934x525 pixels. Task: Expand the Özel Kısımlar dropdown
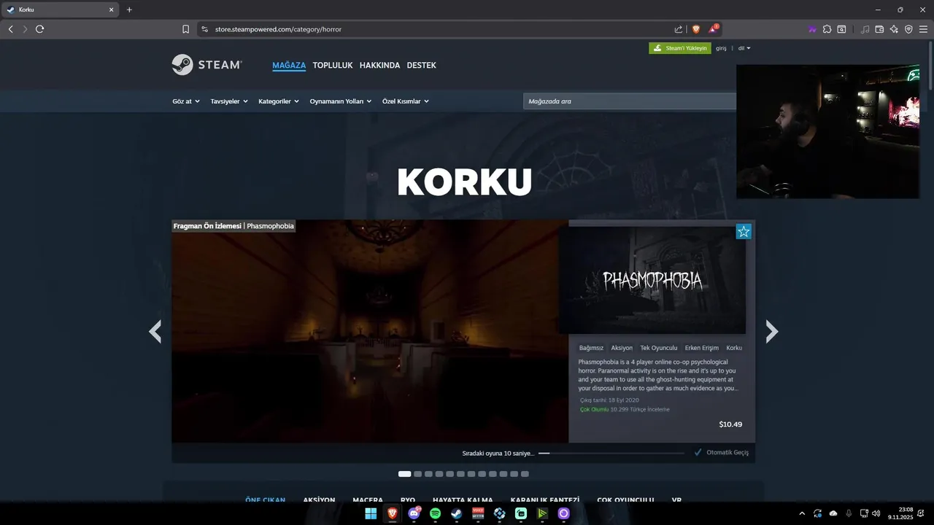click(x=406, y=101)
